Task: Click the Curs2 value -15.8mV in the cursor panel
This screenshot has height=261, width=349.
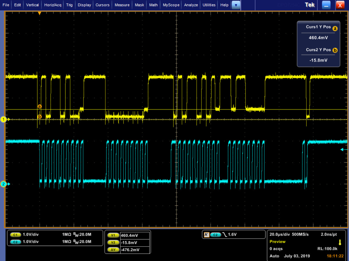Action: tap(318, 60)
